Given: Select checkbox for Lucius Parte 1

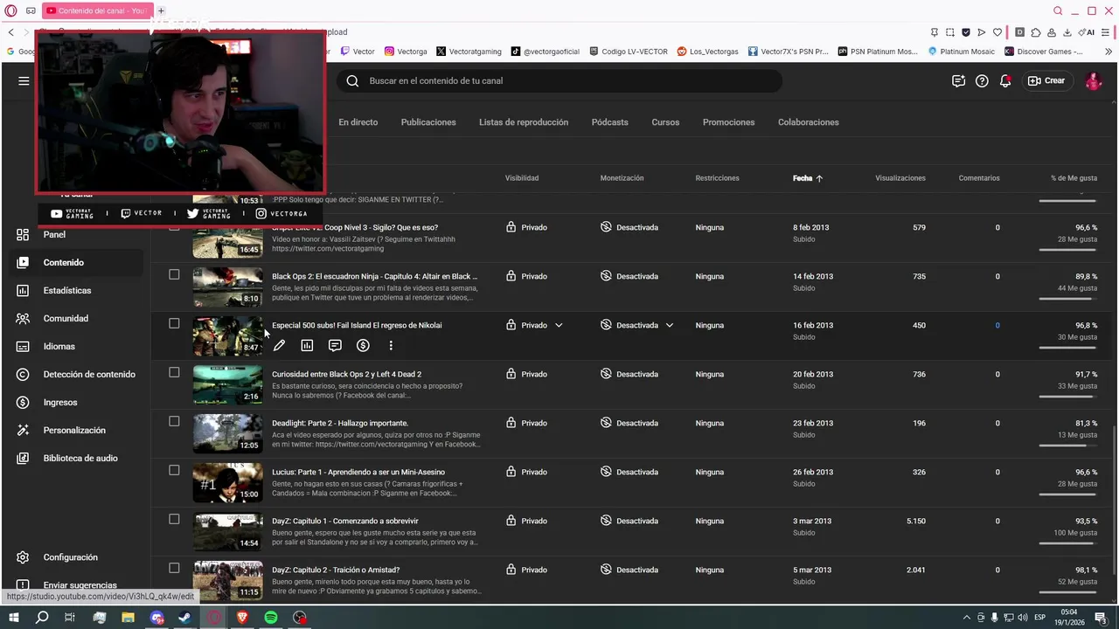Looking at the screenshot, I should coord(174,470).
